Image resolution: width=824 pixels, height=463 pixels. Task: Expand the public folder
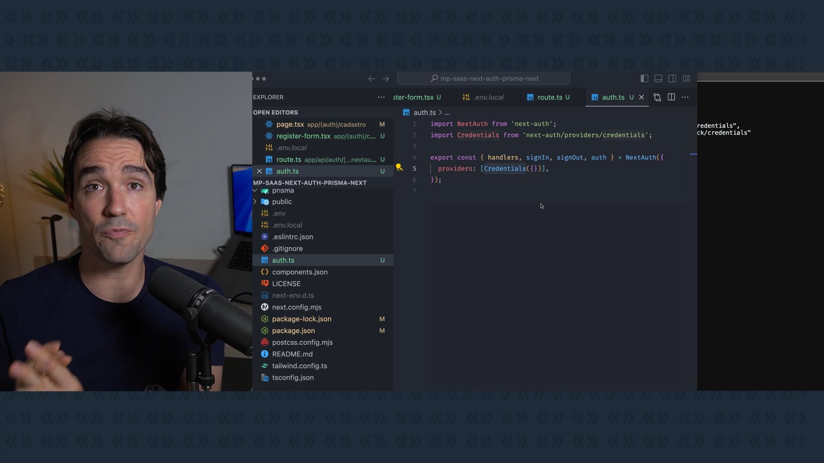[282, 201]
